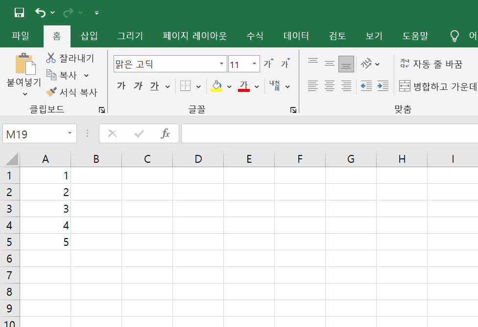Image resolution: width=478 pixels, height=327 pixels.
Task: Expand the 복사 dropdown arrow
Action: click(86, 75)
